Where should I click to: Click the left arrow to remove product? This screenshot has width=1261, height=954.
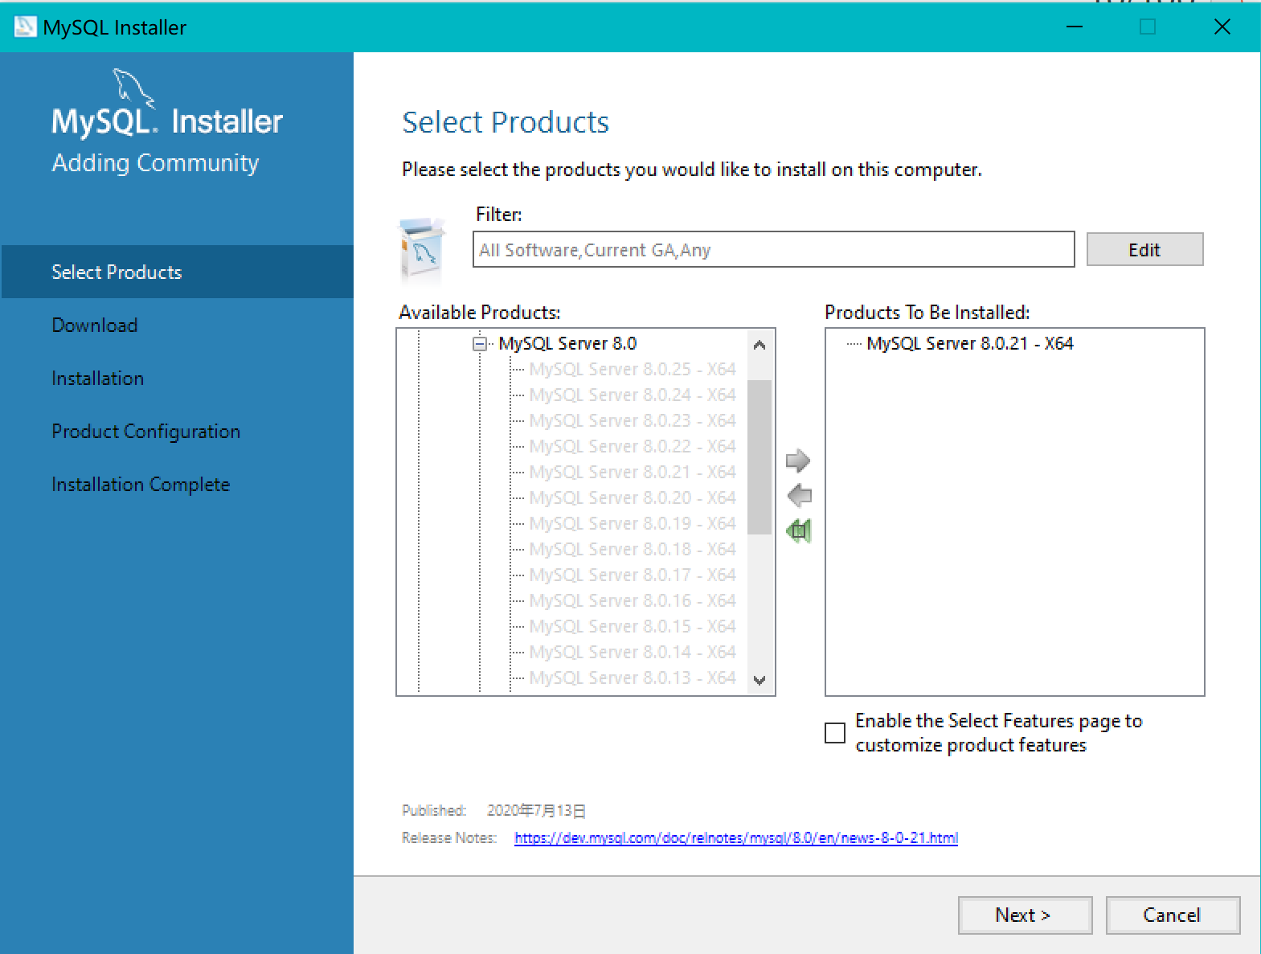799,495
